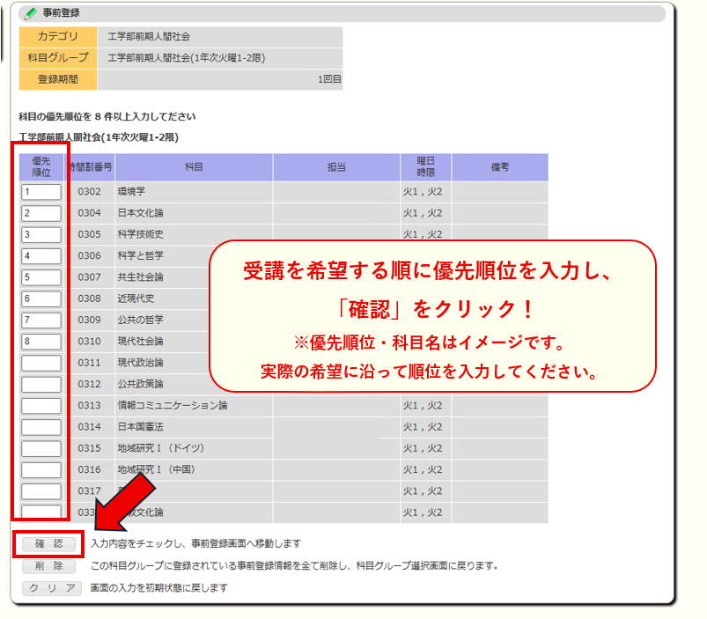Click priority input for 0307 共生社会論
The image size is (707, 619).
click(x=41, y=277)
